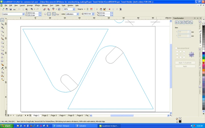The width and height of the screenshot is (205, 128).
Task: Select the Interactive Blend tool
Action: (x=2, y=65)
